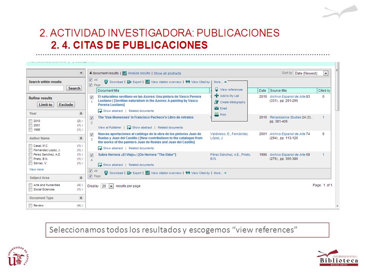
Task: Click the Limit to button
Action: (x=45, y=105)
